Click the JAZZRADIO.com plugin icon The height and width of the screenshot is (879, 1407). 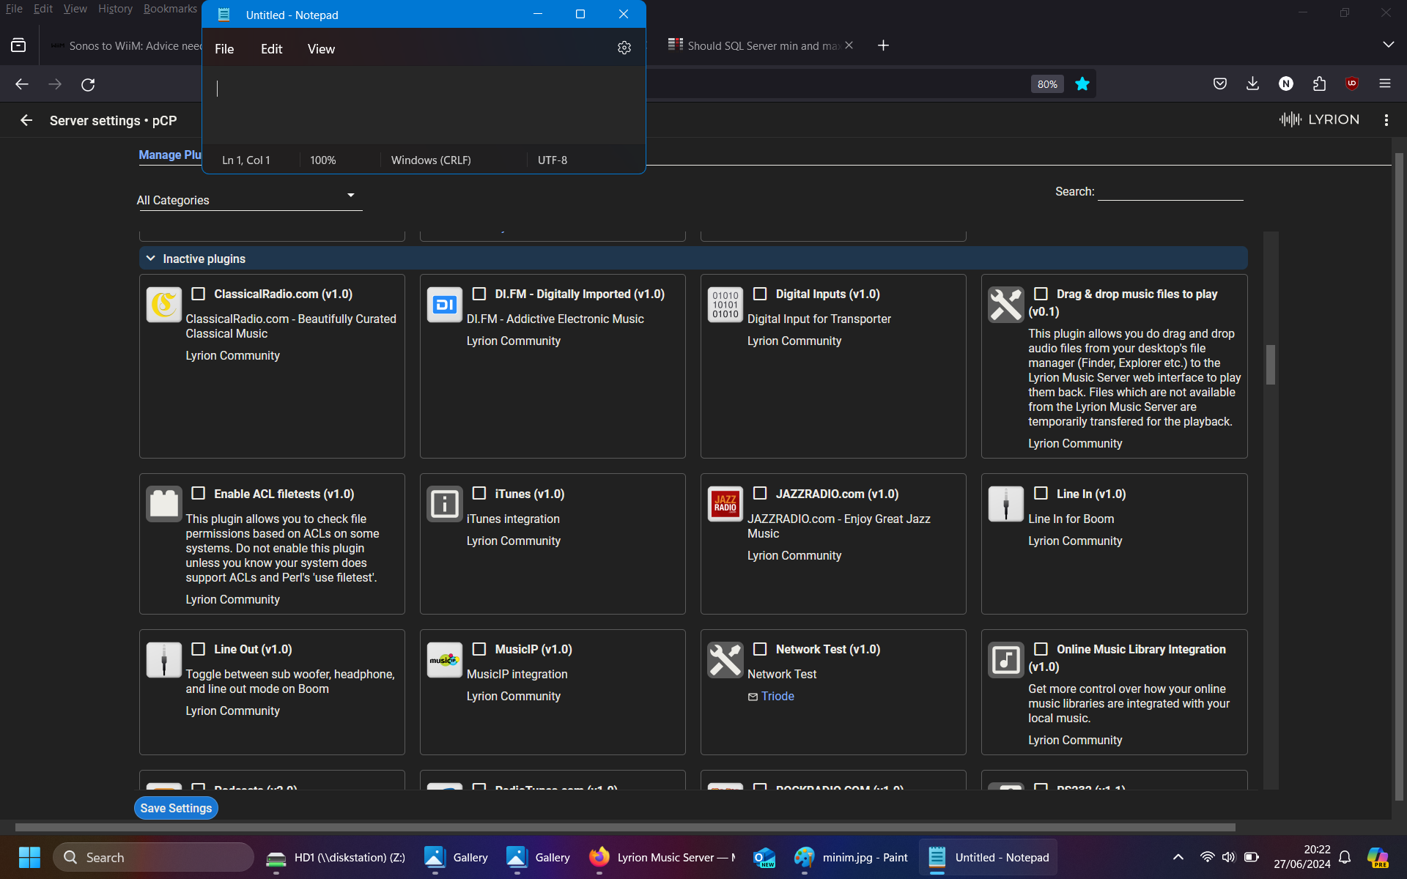pos(725,504)
